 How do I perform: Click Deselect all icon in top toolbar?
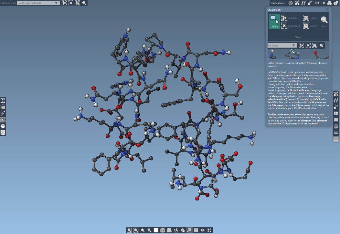pyautogui.click(x=71, y=3)
